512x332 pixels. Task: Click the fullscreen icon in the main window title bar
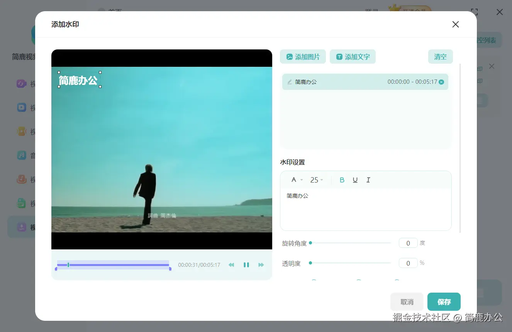pos(475,12)
